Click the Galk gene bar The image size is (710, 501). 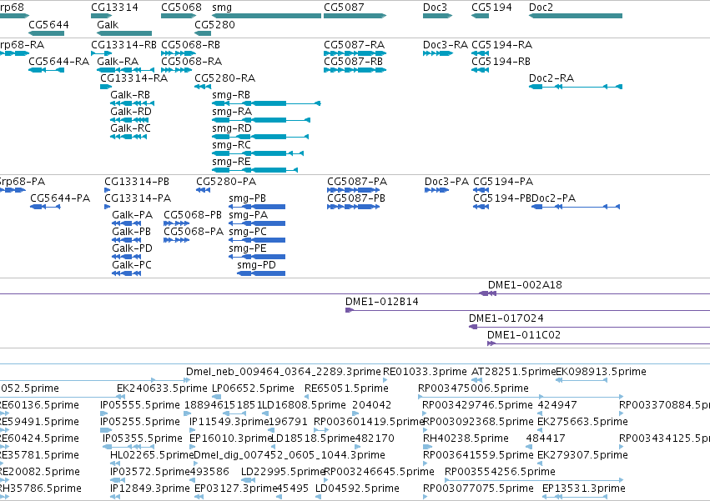pyautogui.click(x=124, y=33)
